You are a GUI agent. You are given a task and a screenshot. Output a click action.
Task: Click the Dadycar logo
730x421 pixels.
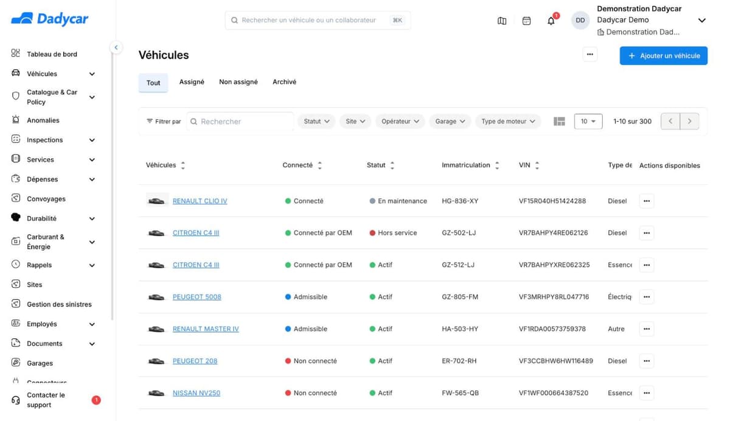[x=50, y=19]
